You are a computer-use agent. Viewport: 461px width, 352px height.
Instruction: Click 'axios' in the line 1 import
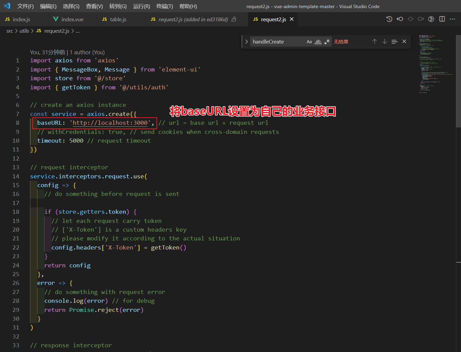pyautogui.click(x=64, y=60)
